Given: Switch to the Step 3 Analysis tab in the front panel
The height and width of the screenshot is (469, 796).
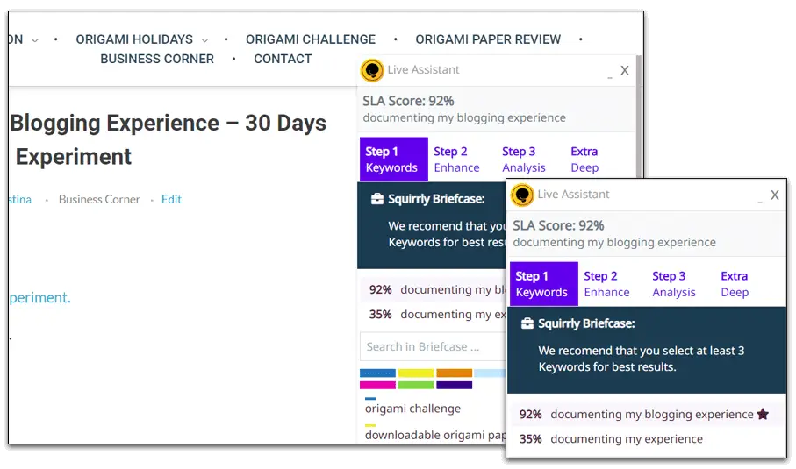Looking at the screenshot, I should click(674, 284).
